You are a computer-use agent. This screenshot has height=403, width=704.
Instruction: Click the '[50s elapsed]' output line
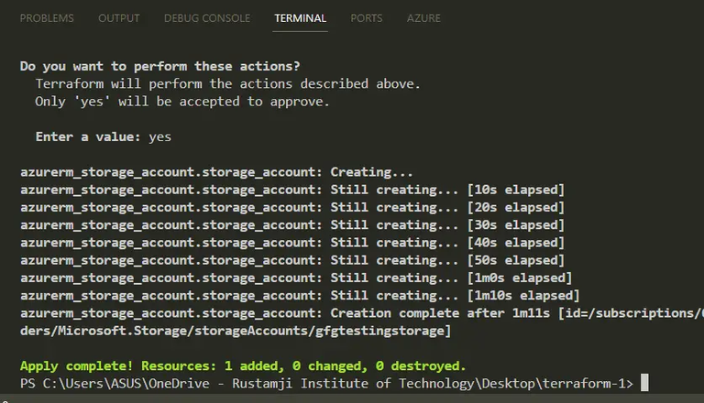292,260
